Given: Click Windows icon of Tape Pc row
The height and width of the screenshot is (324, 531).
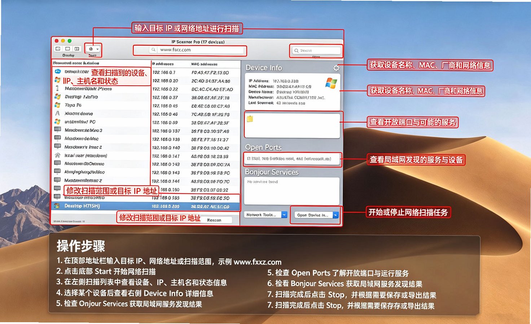Looking at the screenshot, I should tap(57, 105).
